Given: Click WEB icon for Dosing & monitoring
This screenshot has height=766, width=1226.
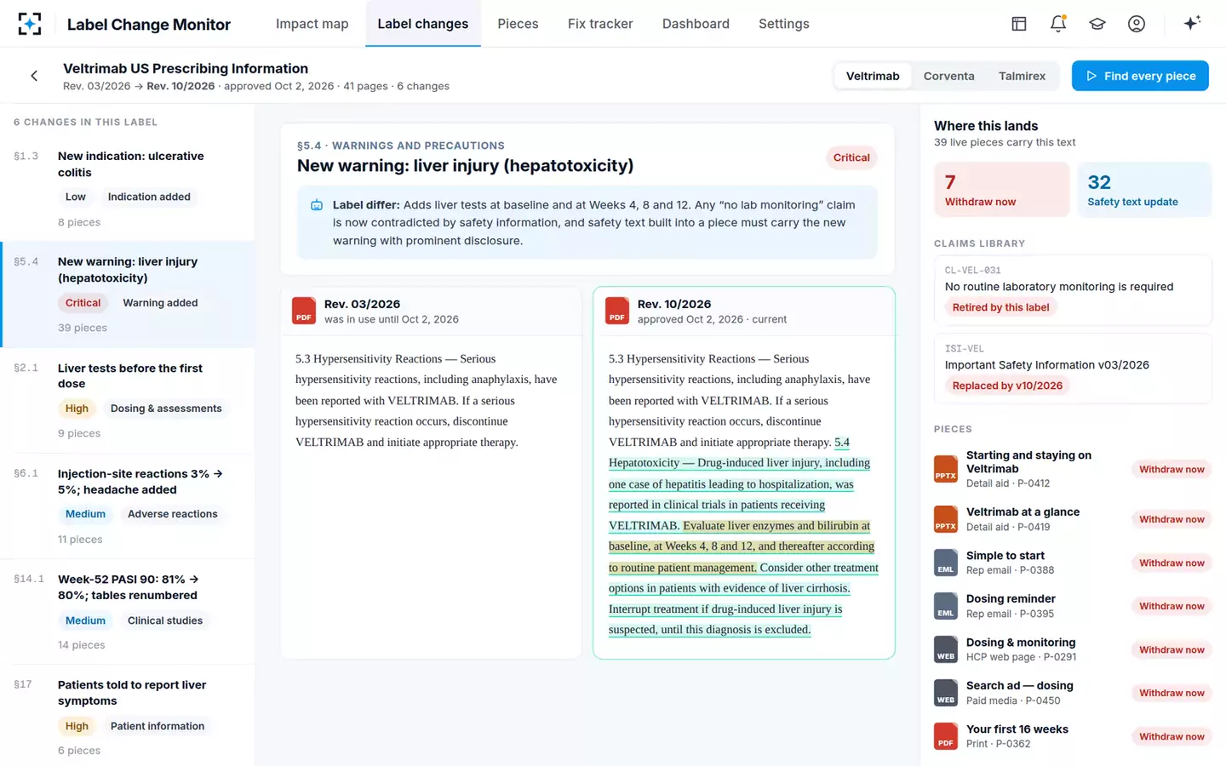Looking at the screenshot, I should [946, 649].
